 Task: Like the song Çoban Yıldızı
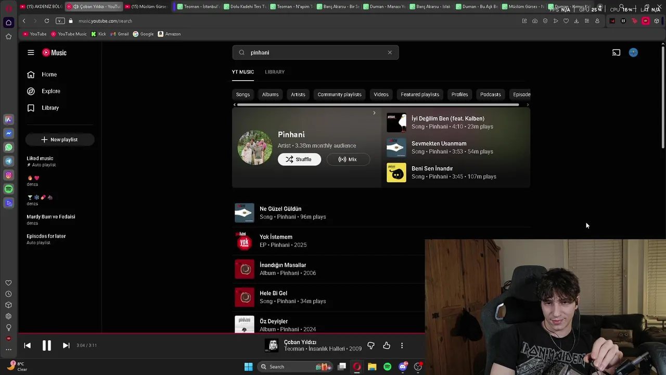(387, 345)
